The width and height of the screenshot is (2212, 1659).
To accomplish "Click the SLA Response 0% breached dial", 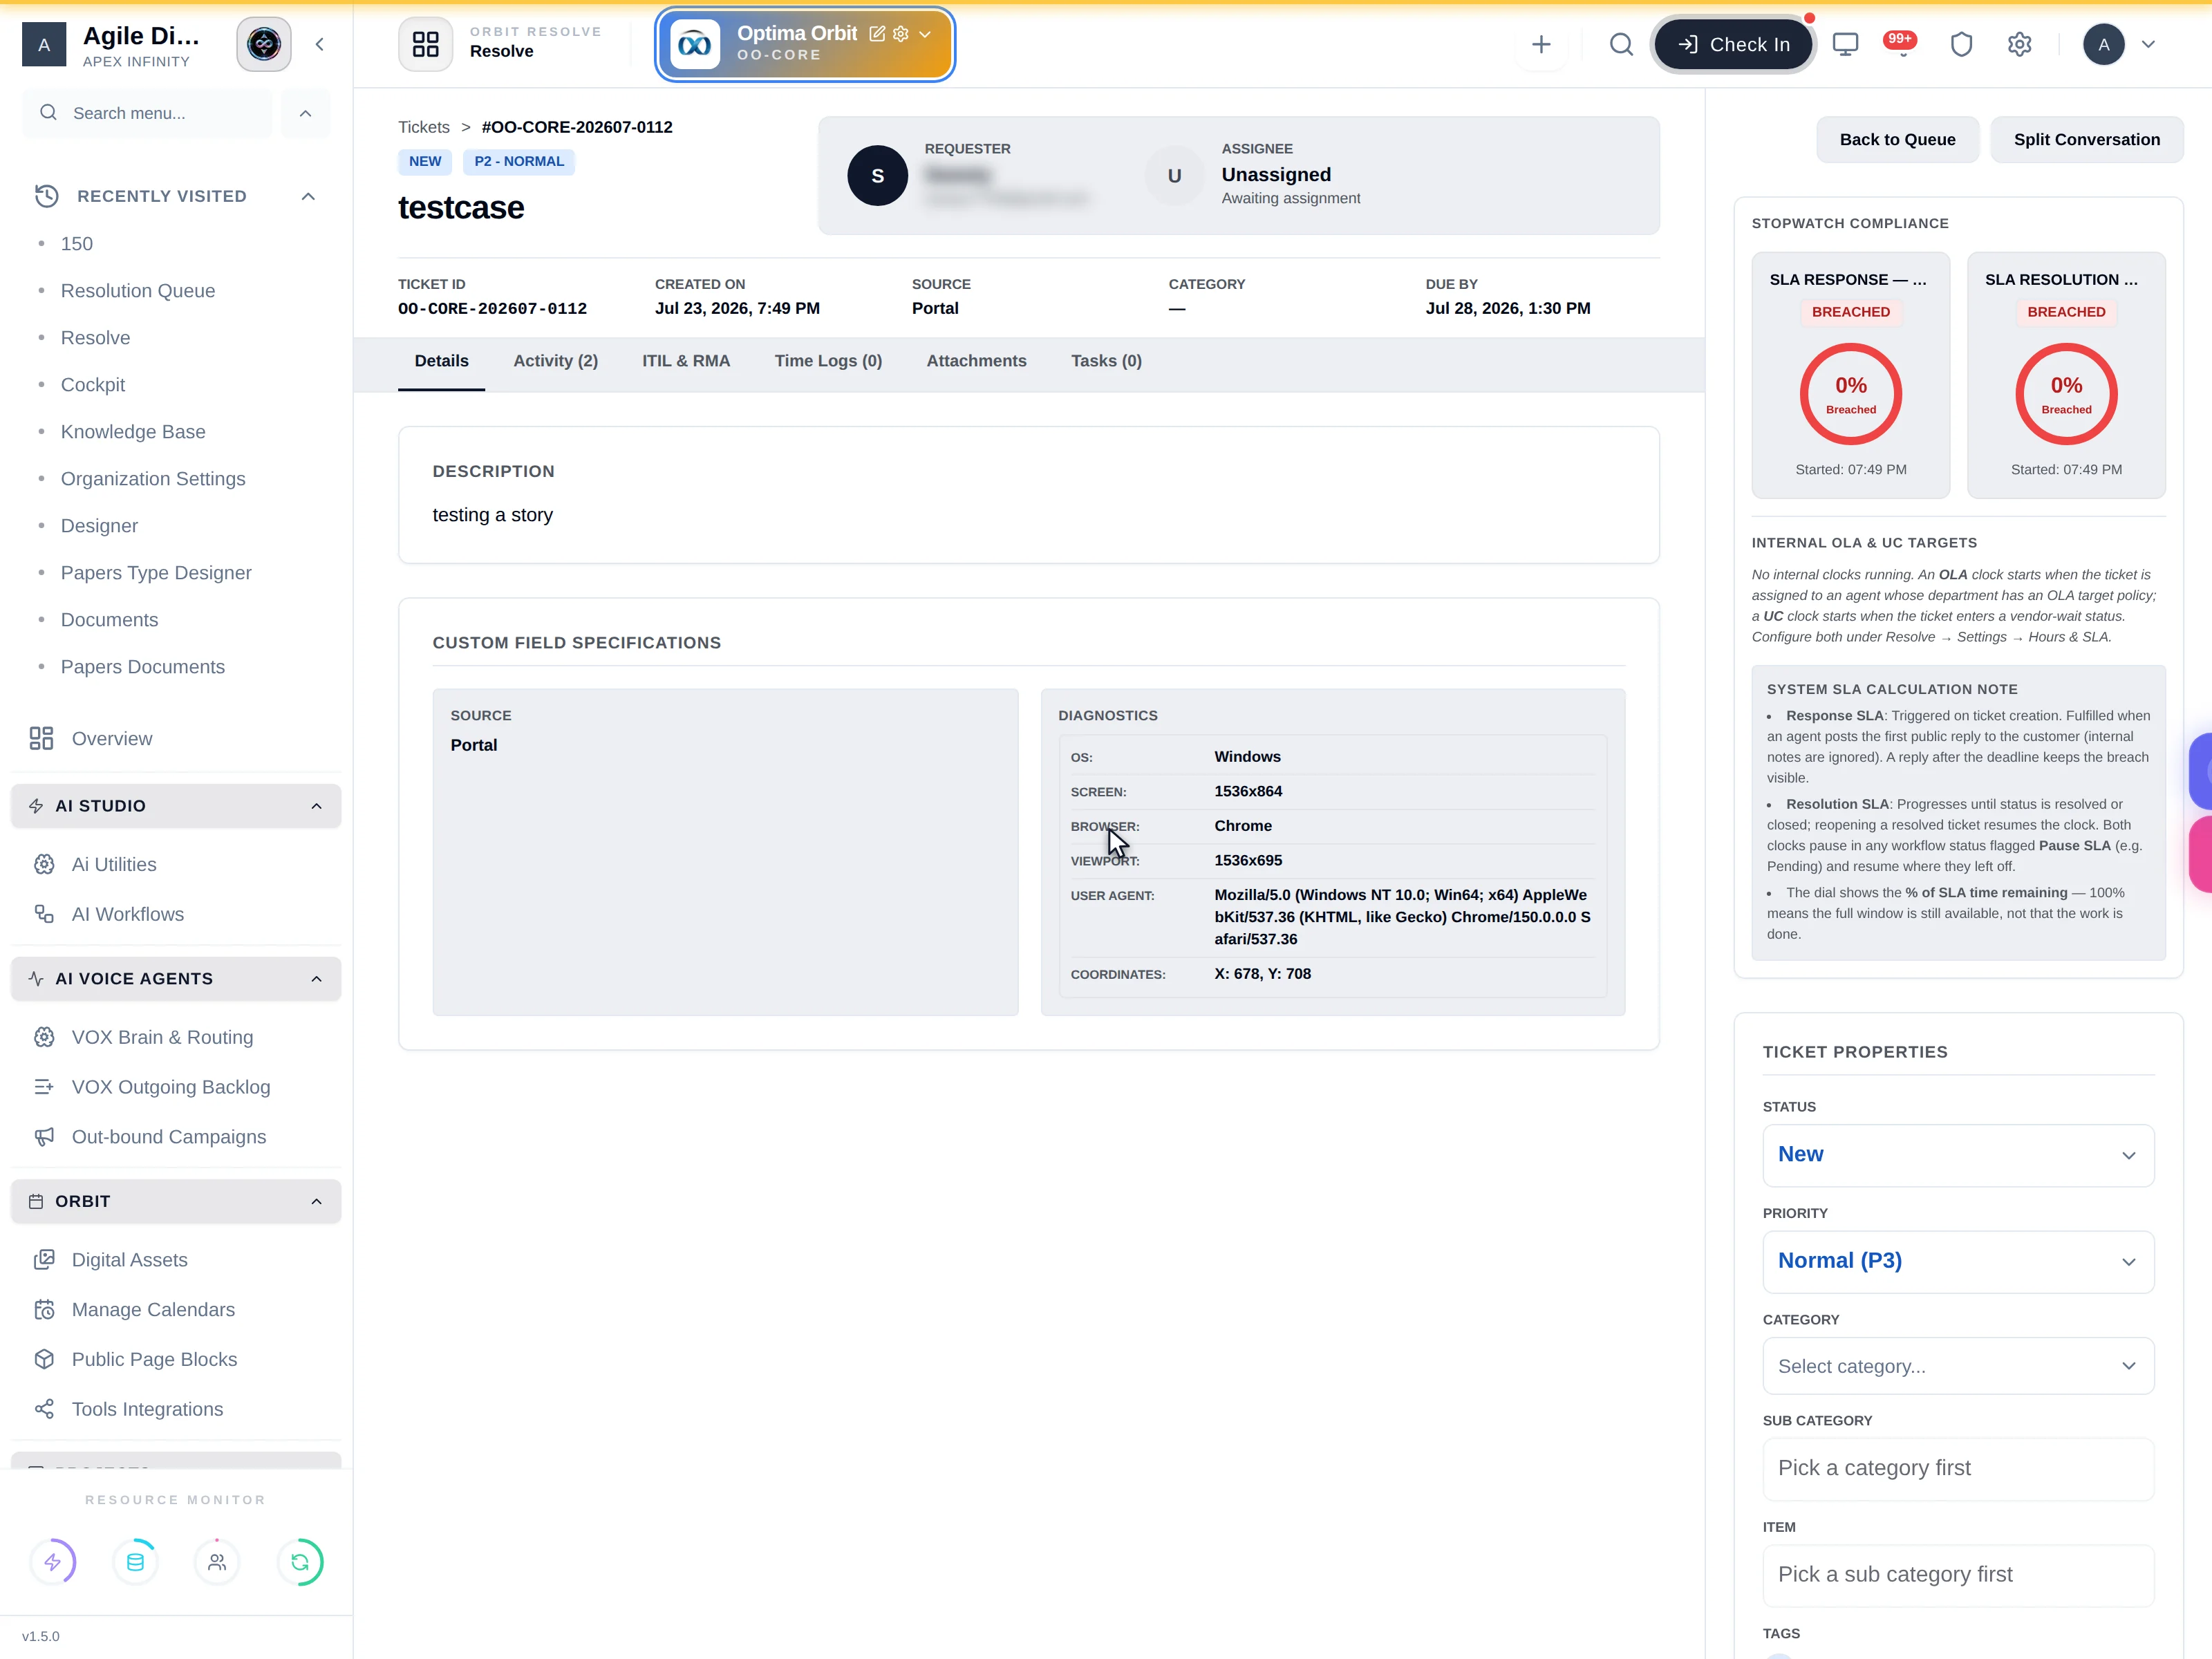I will [x=1850, y=394].
